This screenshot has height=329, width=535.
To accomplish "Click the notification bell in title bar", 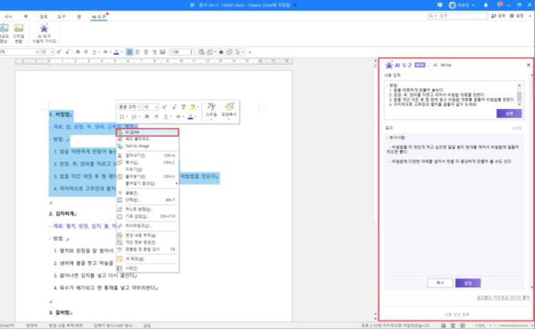I will pyautogui.click(x=486, y=5).
